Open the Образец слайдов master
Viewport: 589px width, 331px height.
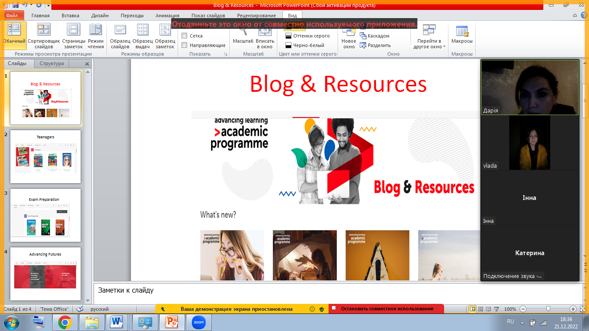coord(120,35)
